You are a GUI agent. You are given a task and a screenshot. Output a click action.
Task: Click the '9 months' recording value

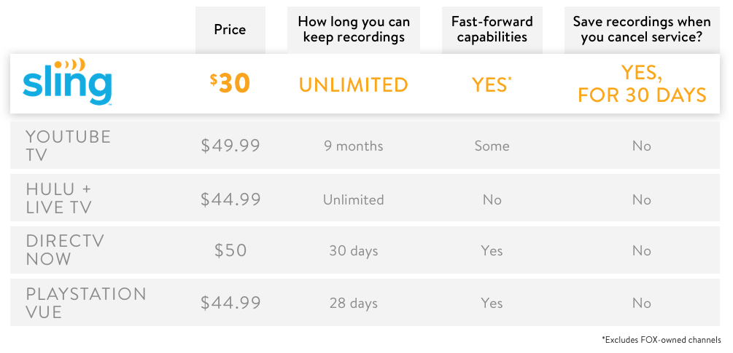pos(354,146)
